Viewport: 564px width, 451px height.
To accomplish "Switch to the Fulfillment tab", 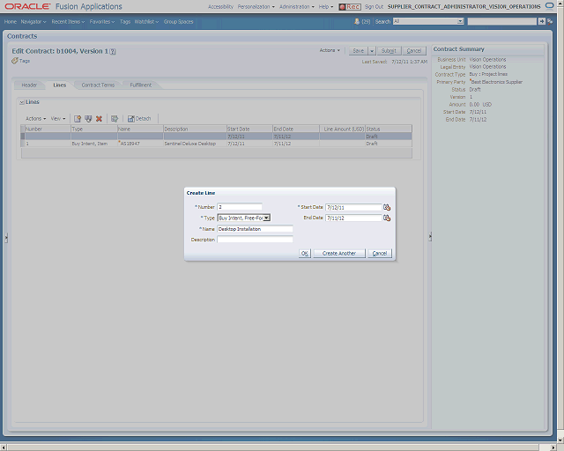I will pos(141,85).
